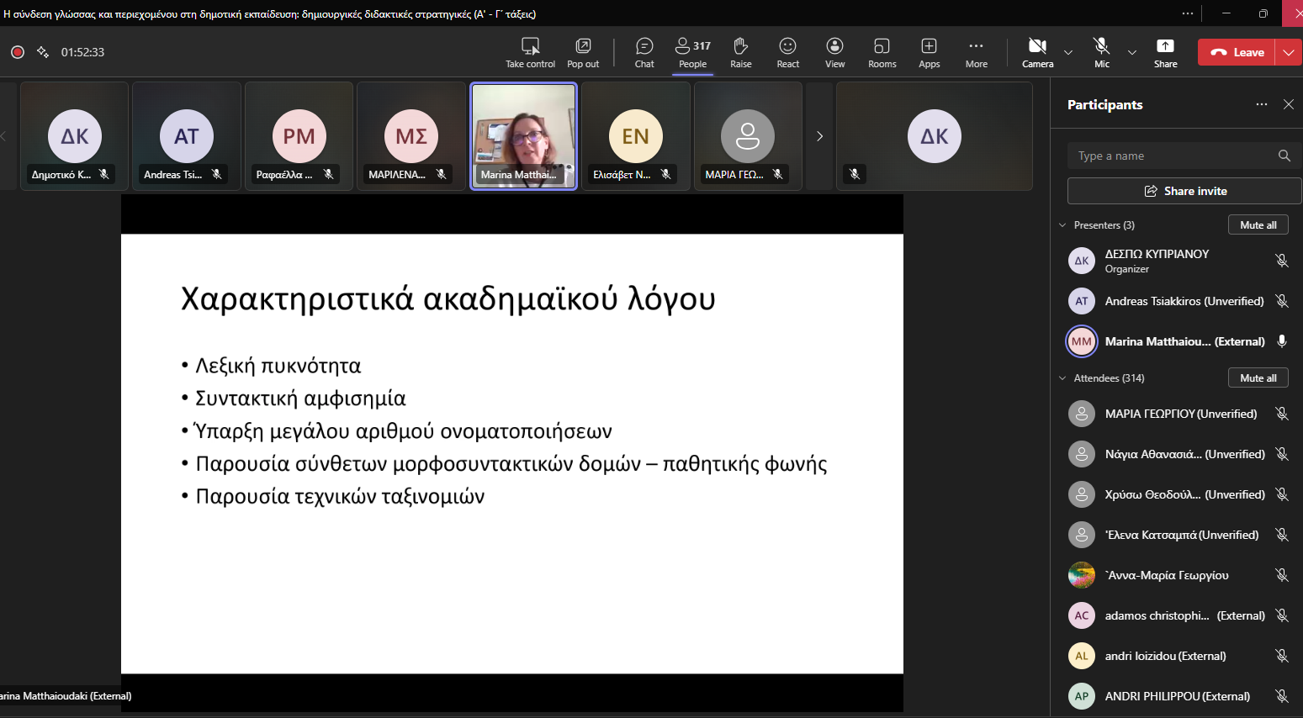Collapse the Attendees (314) section
Screen dimensions: 1303x718
coord(1063,378)
